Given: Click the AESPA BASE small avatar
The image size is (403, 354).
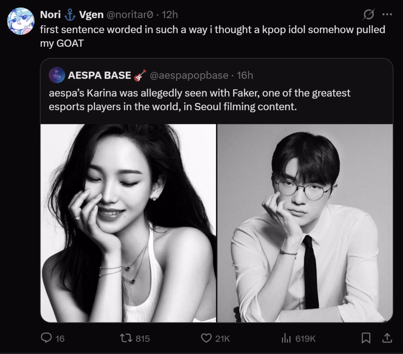Looking at the screenshot, I should pos(57,75).
